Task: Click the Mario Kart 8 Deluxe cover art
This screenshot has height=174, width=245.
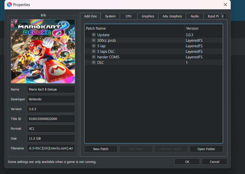Action: coord(43,51)
